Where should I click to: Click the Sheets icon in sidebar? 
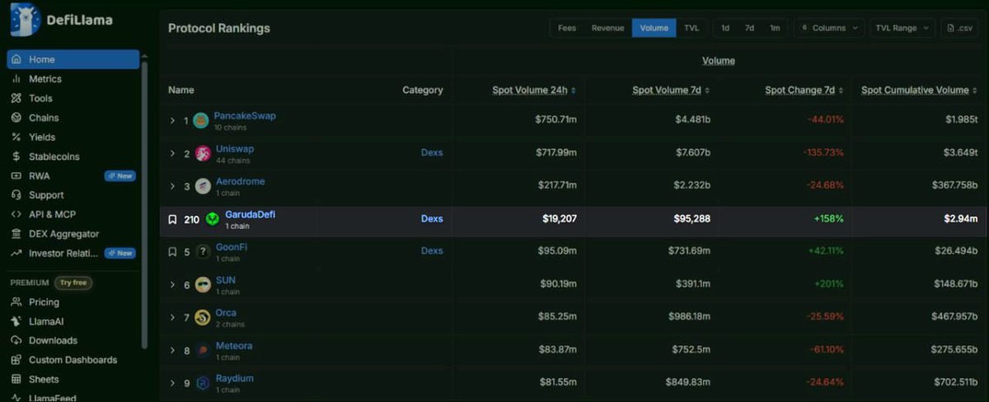pos(16,380)
